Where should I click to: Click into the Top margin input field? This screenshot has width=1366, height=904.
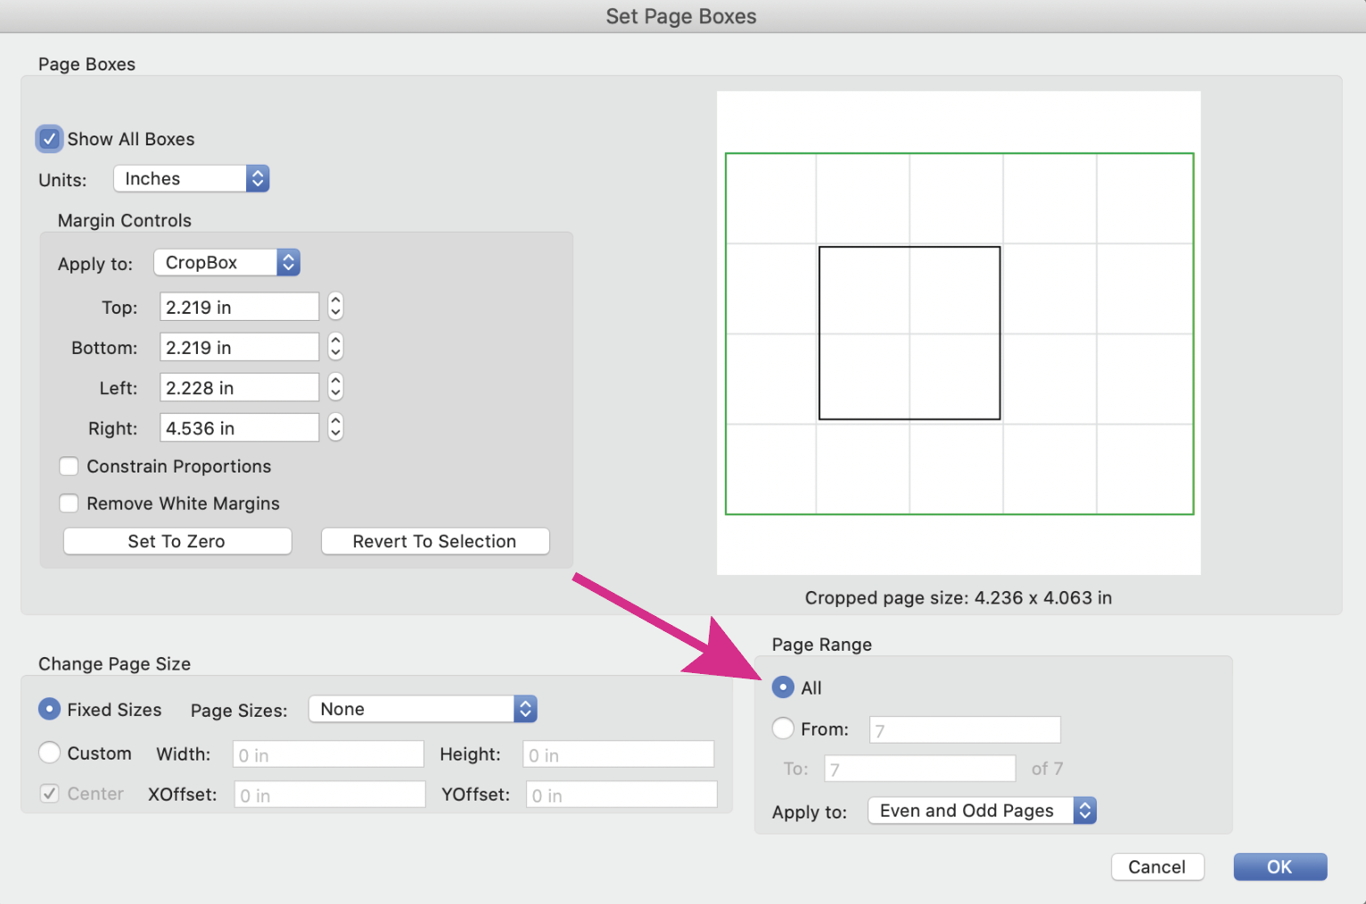(x=239, y=307)
